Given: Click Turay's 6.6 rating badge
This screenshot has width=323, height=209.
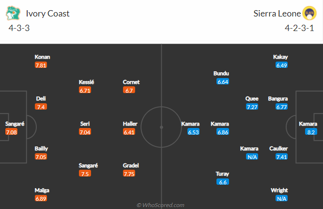Looking at the screenshot, I should pos(223,182).
